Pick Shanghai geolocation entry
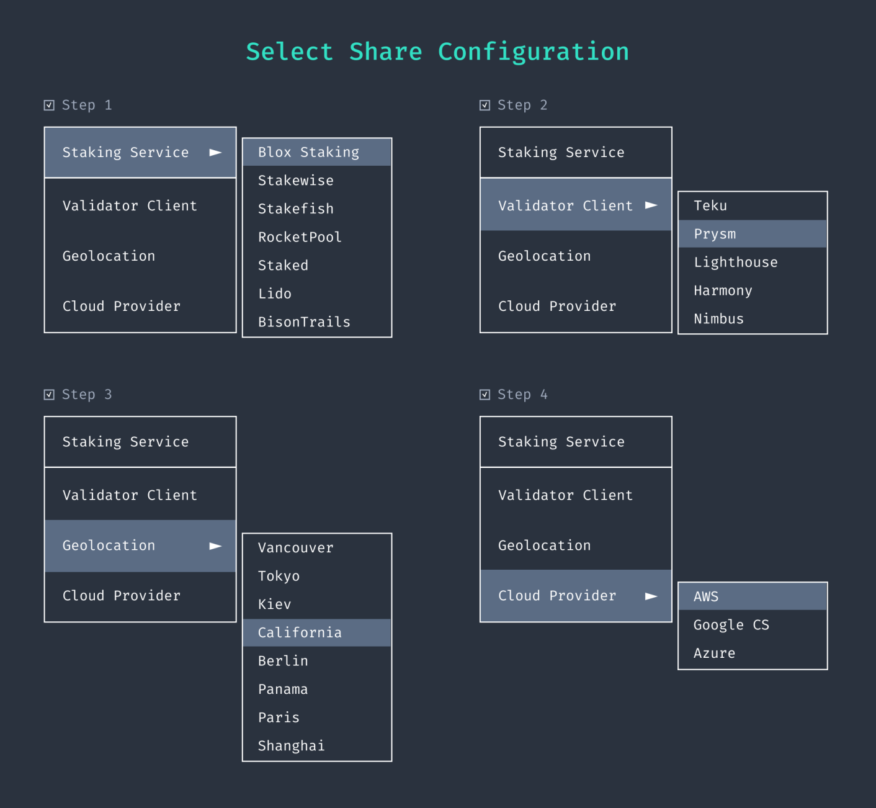 pos(291,746)
